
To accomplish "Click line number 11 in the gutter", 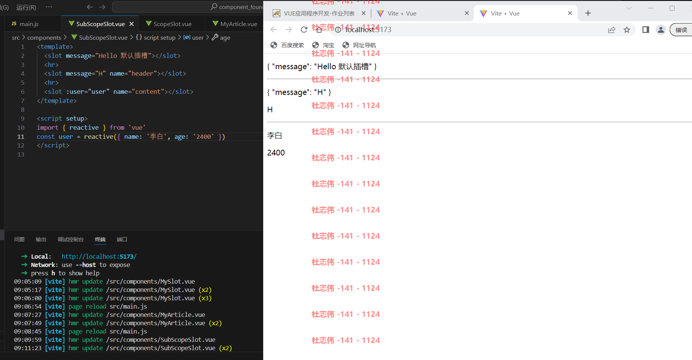I will (x=20, y=137).
